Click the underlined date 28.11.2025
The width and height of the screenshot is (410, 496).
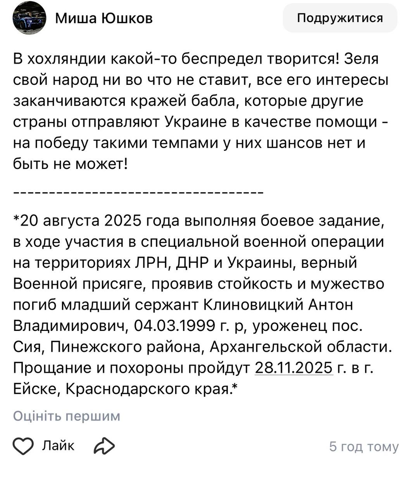tap(294, 367)
